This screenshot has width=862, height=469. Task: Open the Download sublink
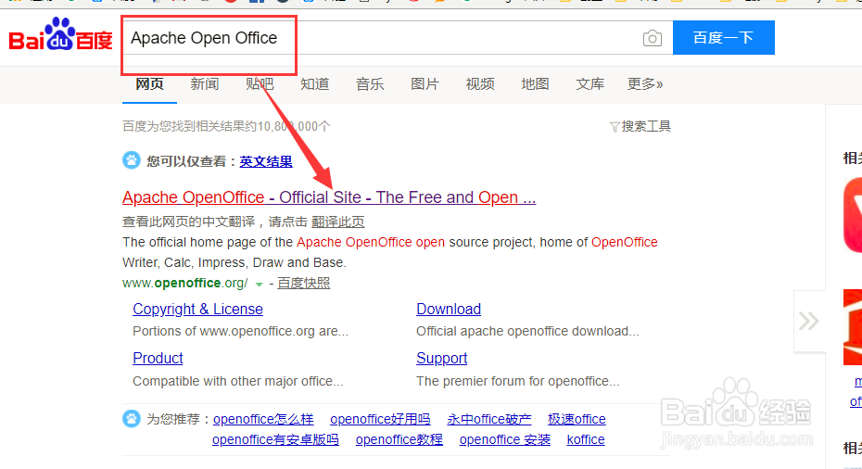point(449,309)
